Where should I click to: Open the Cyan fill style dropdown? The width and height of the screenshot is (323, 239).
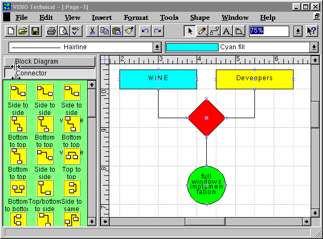click(314, 47)
